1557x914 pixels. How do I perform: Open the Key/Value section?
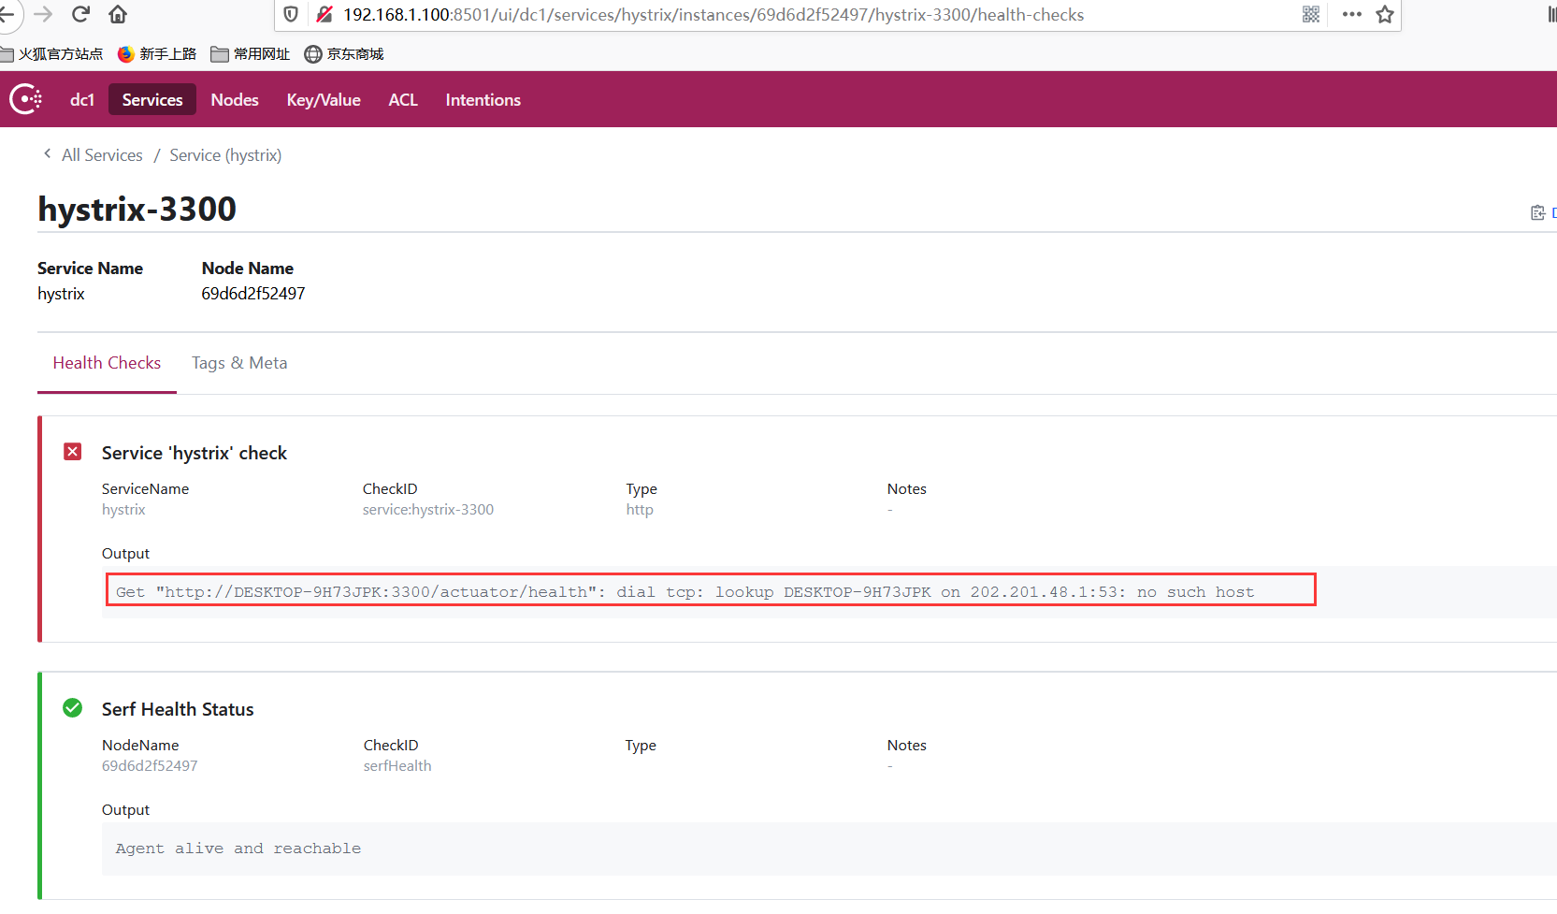tap(323, 99)
